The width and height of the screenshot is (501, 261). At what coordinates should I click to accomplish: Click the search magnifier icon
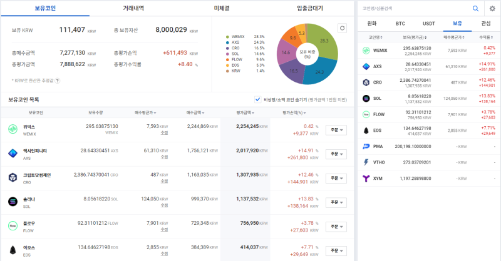click(x=475, y=9)
